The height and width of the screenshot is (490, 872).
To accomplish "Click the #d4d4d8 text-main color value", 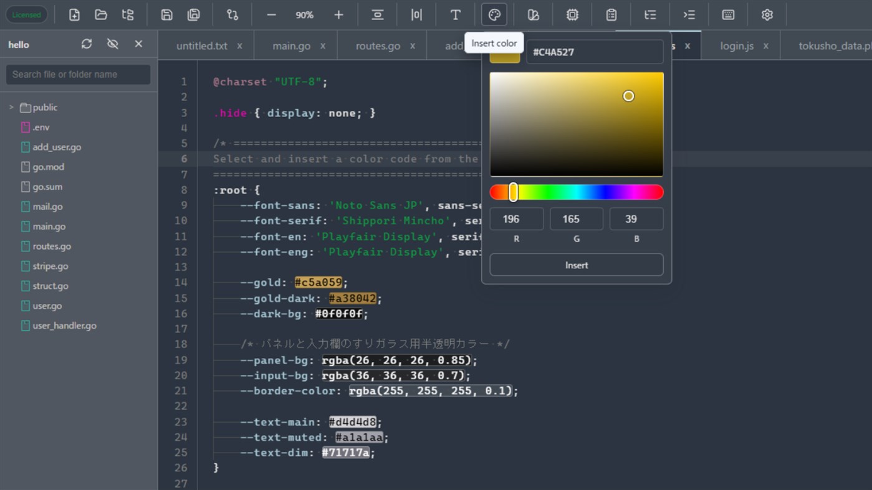I will tap(353, 422).
